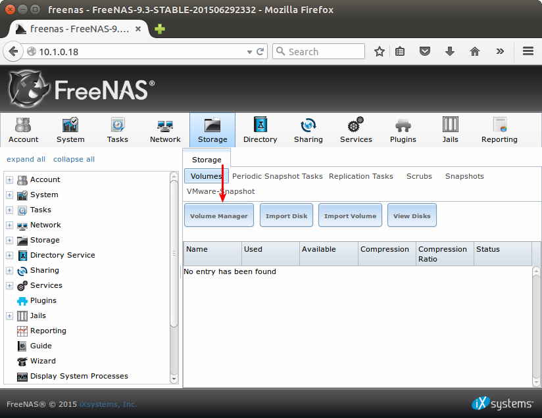The width and height of the screenshot is (542, 418).
Task: Expand the Directory Service tree node
Action: [x=10, y=256]
